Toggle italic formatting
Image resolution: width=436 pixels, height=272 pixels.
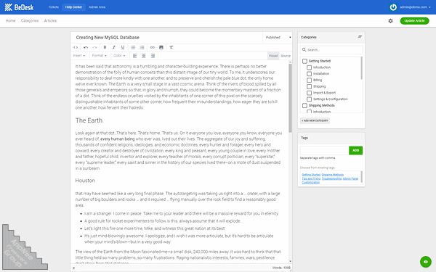(x=114, y=47)
